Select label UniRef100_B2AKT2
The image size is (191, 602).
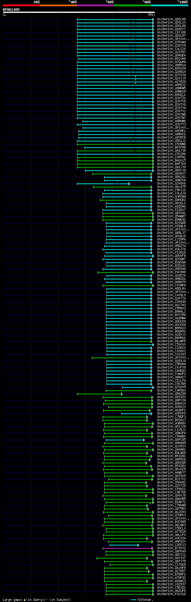(x=171, y=502)
